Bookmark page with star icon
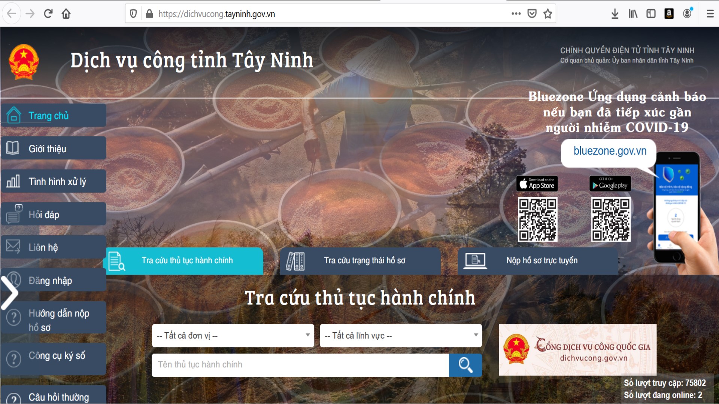The height and width of the screenshot is (404, 719). tap(548, 14)
